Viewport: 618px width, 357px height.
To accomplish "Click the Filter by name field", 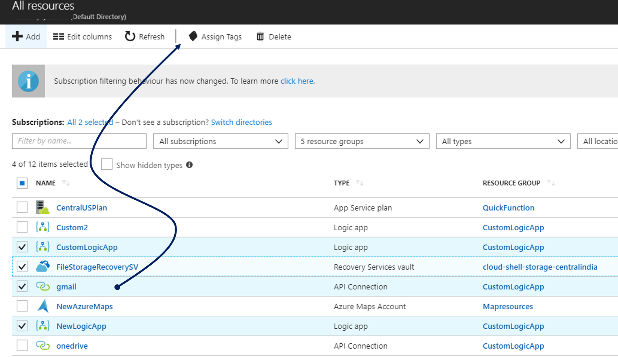I will click(79, 141).
